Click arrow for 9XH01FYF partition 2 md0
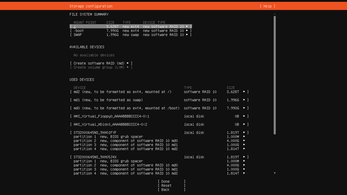Image resolution: width=347 pixels, height=195 pixels. click(x=244, y=141)
